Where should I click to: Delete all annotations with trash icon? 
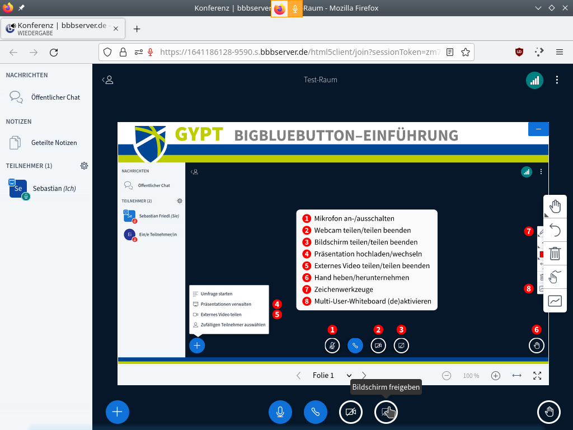click(x=555, y=254)
